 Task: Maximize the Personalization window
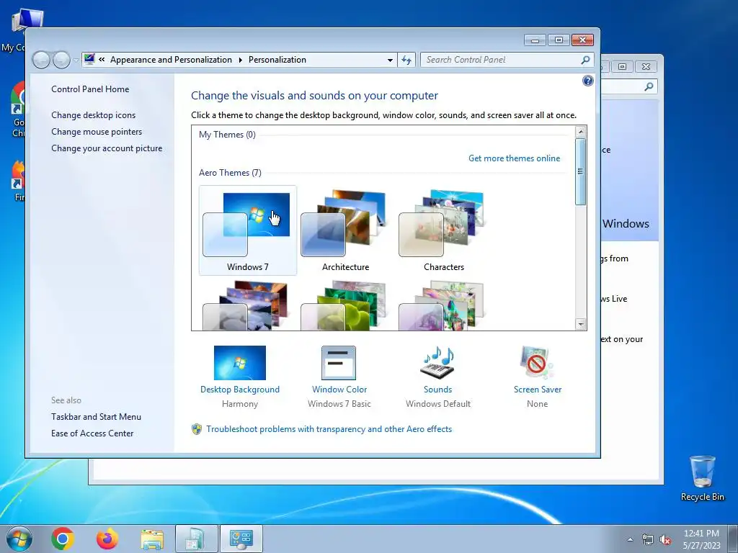[559, 40]
